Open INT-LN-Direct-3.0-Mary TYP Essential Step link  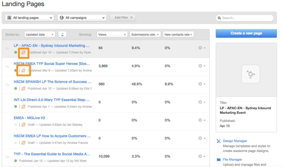pyautogui.click(x=52, y=100)
